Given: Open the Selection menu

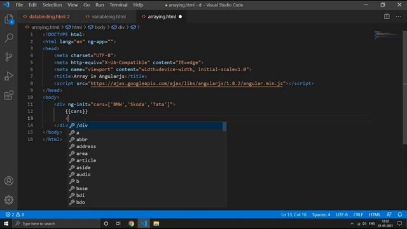Looking at the screenshot, I should coord(52,4).
